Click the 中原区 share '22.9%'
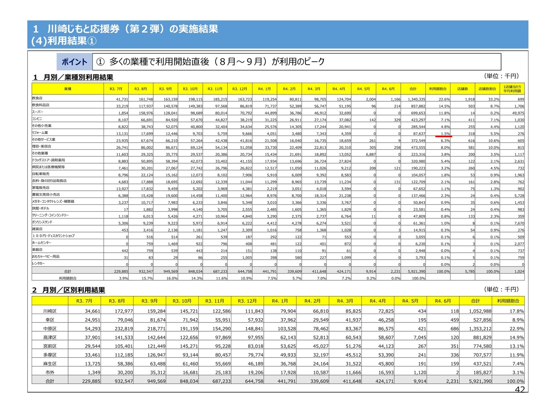 tap(517, 329)
